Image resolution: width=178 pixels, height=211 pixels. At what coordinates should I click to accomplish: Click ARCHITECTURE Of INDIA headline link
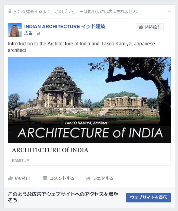click(x=50, y=150)
